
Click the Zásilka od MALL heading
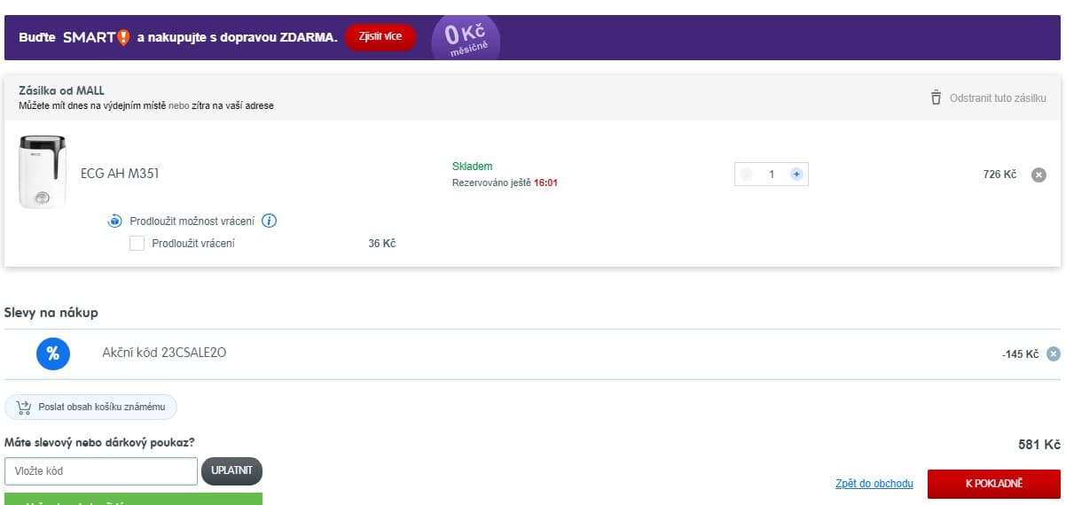[62, 91]
